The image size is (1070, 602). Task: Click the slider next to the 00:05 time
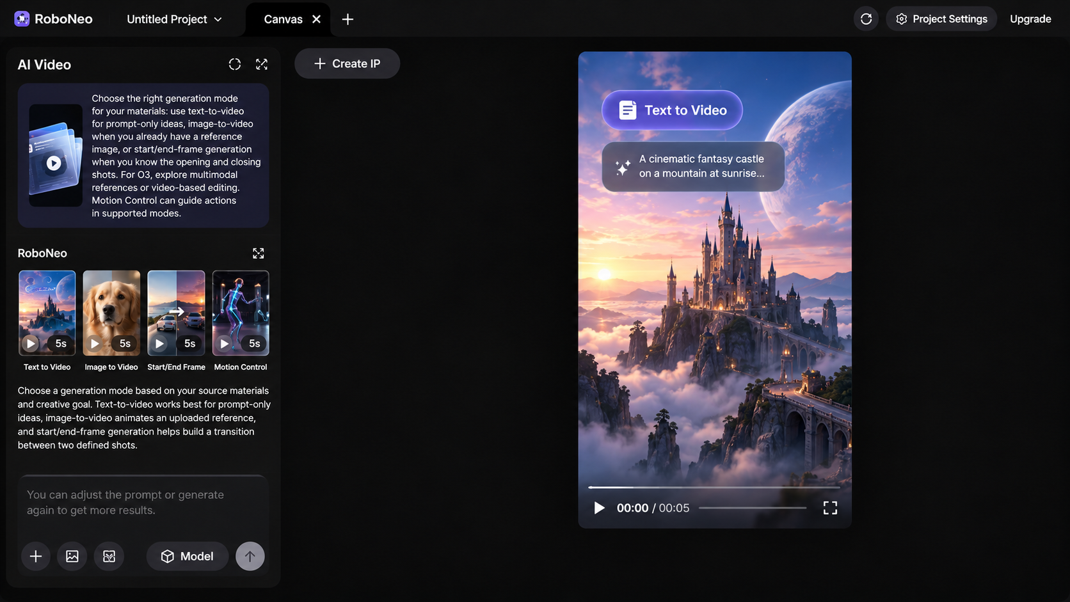753,508
